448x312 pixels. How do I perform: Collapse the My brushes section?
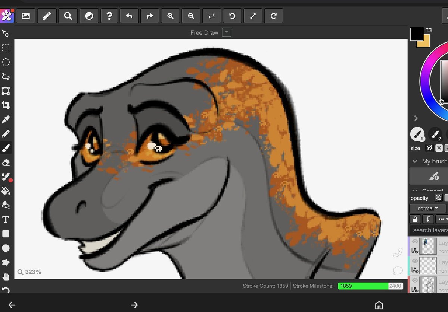click(x=414, y=161)
